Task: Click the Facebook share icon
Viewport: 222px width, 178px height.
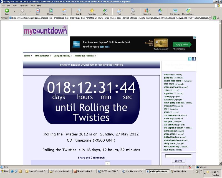Action: (x=194, y=59)
